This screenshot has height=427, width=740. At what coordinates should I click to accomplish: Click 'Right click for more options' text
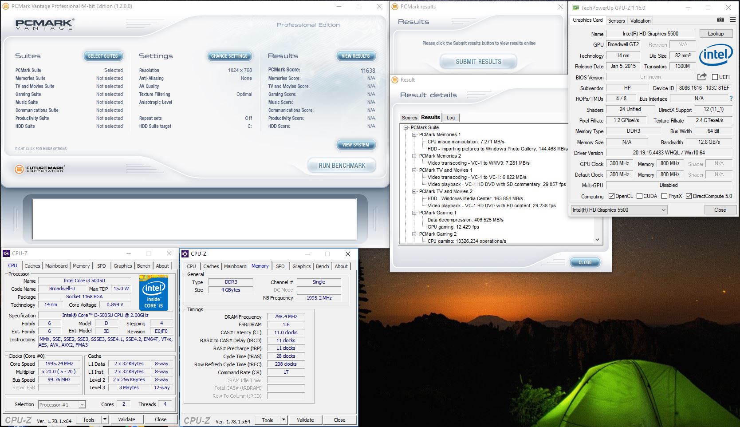[41, 149]
